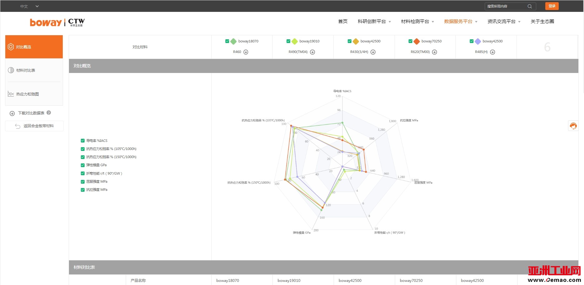This screenshot has width=584, height=285.
Task: Select 对比概览 sidebar tab
Action: point(34,47)
